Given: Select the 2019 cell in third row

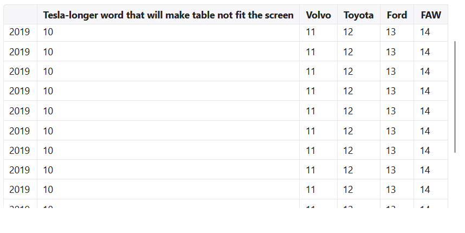Looking at the screenshot, I should 20,72.
